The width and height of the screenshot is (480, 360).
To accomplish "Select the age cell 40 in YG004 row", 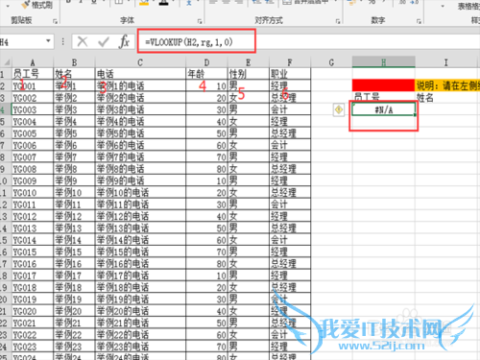I will (x=206, y=122).
